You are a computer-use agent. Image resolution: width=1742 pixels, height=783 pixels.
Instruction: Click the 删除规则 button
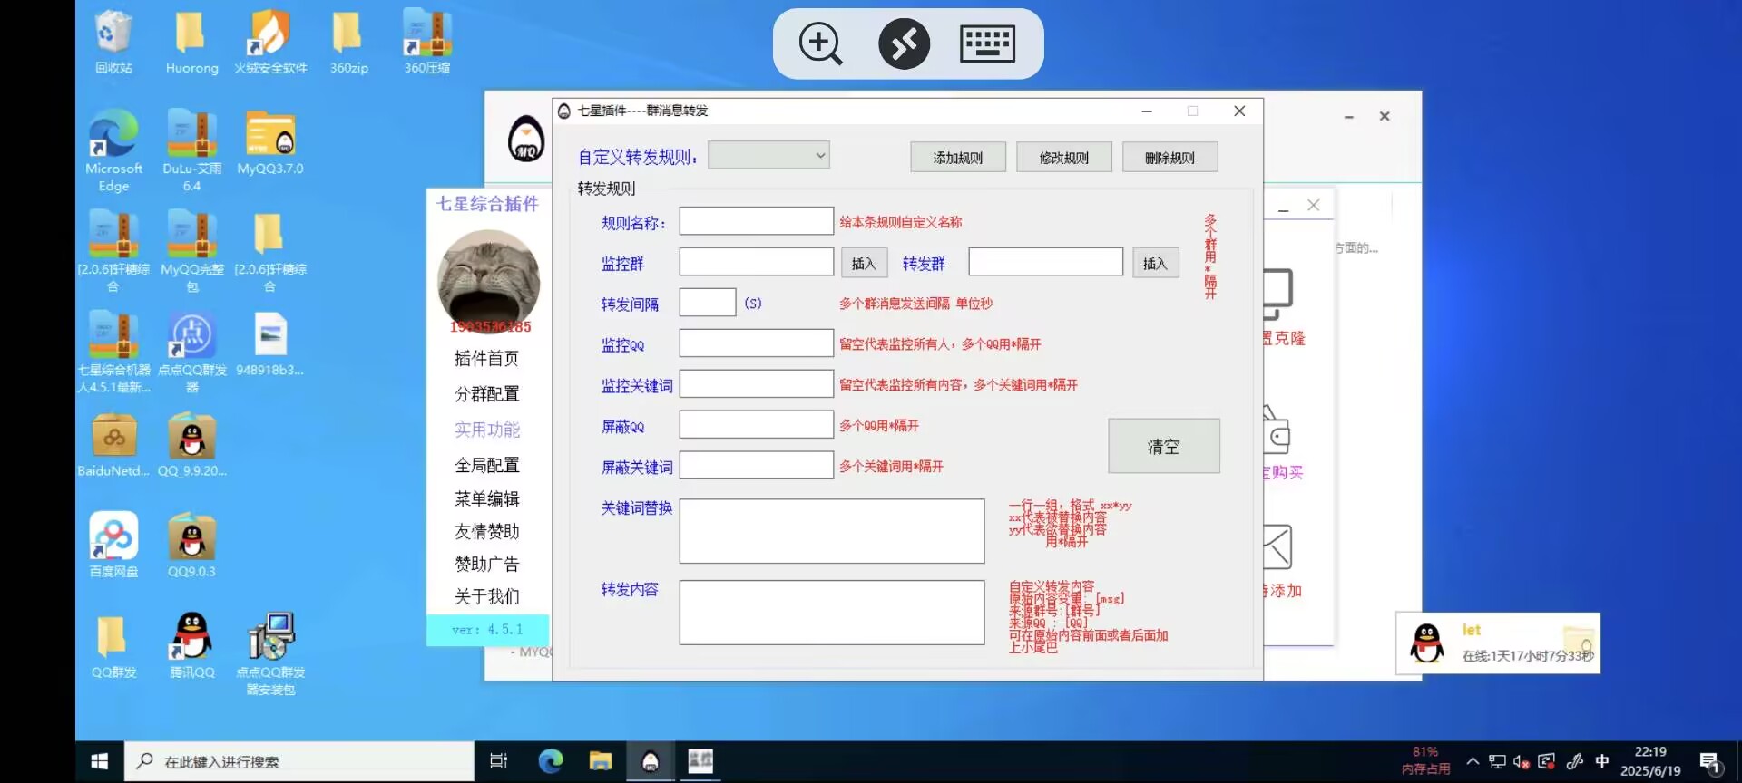(x=1169, y=158)
